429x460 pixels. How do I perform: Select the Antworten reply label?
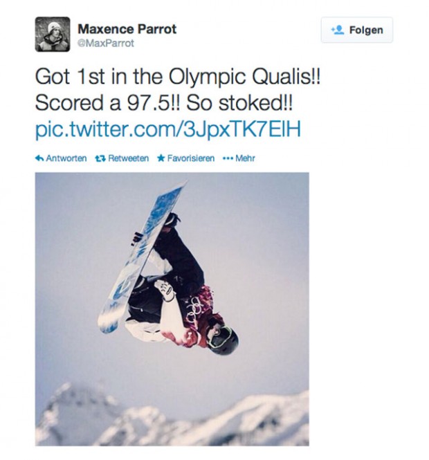tap(66, 158)
